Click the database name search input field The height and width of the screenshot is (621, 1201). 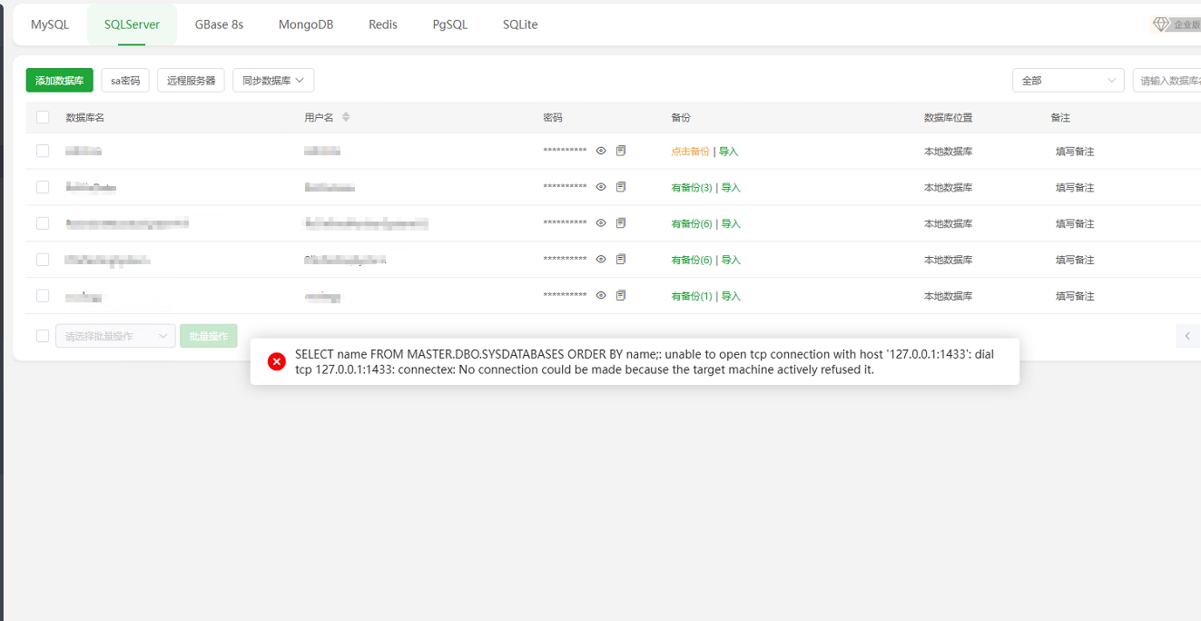pyautogui.click(x=1167, y=81)
